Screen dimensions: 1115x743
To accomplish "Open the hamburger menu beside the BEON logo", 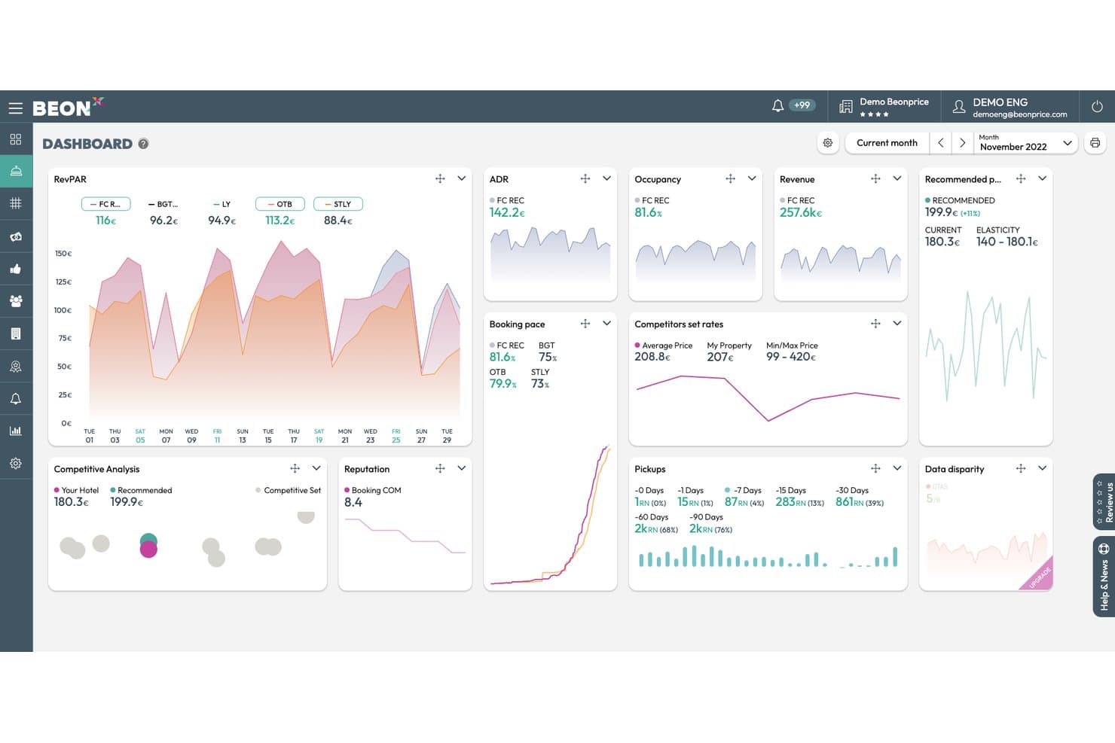I will click(15, 108).
